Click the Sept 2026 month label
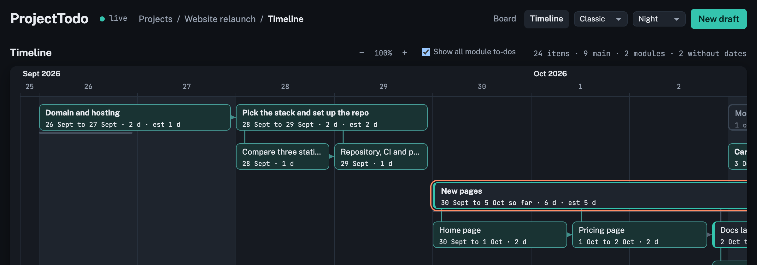 [x=41, y=74]
